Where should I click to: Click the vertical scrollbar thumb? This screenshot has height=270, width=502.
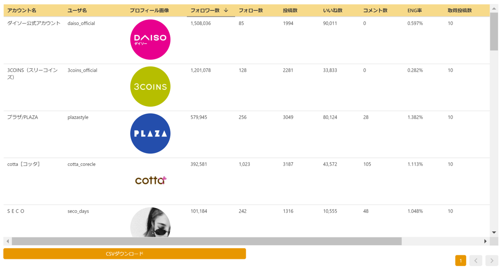(494, 31)
